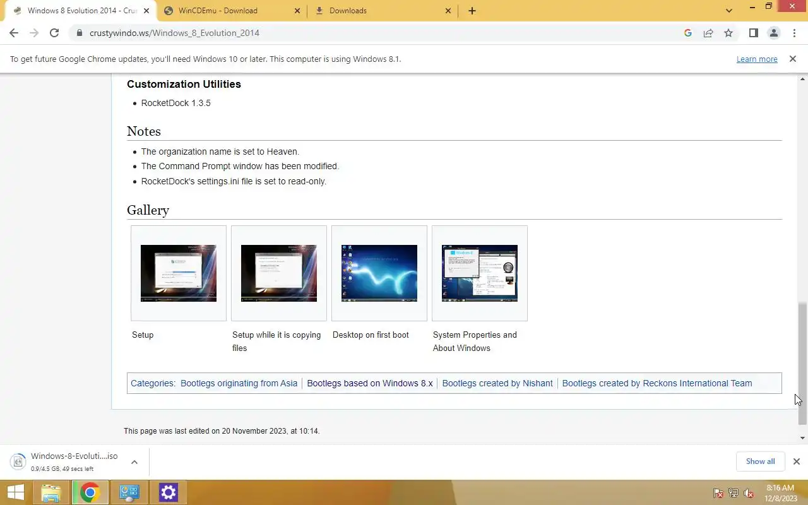Open the Categories link
This screenshot has height=505, width=808.
[x=152, y=383]
